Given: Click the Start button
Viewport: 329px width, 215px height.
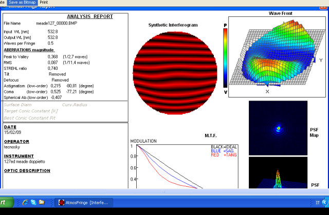Looking at the screenshot, I should click(x=6, y=202).
